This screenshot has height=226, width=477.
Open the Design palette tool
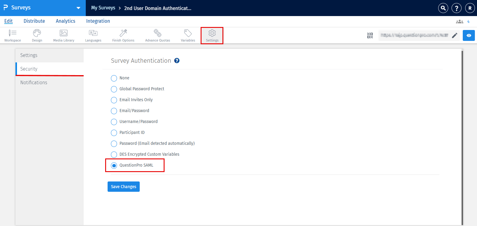coord(37,35)
